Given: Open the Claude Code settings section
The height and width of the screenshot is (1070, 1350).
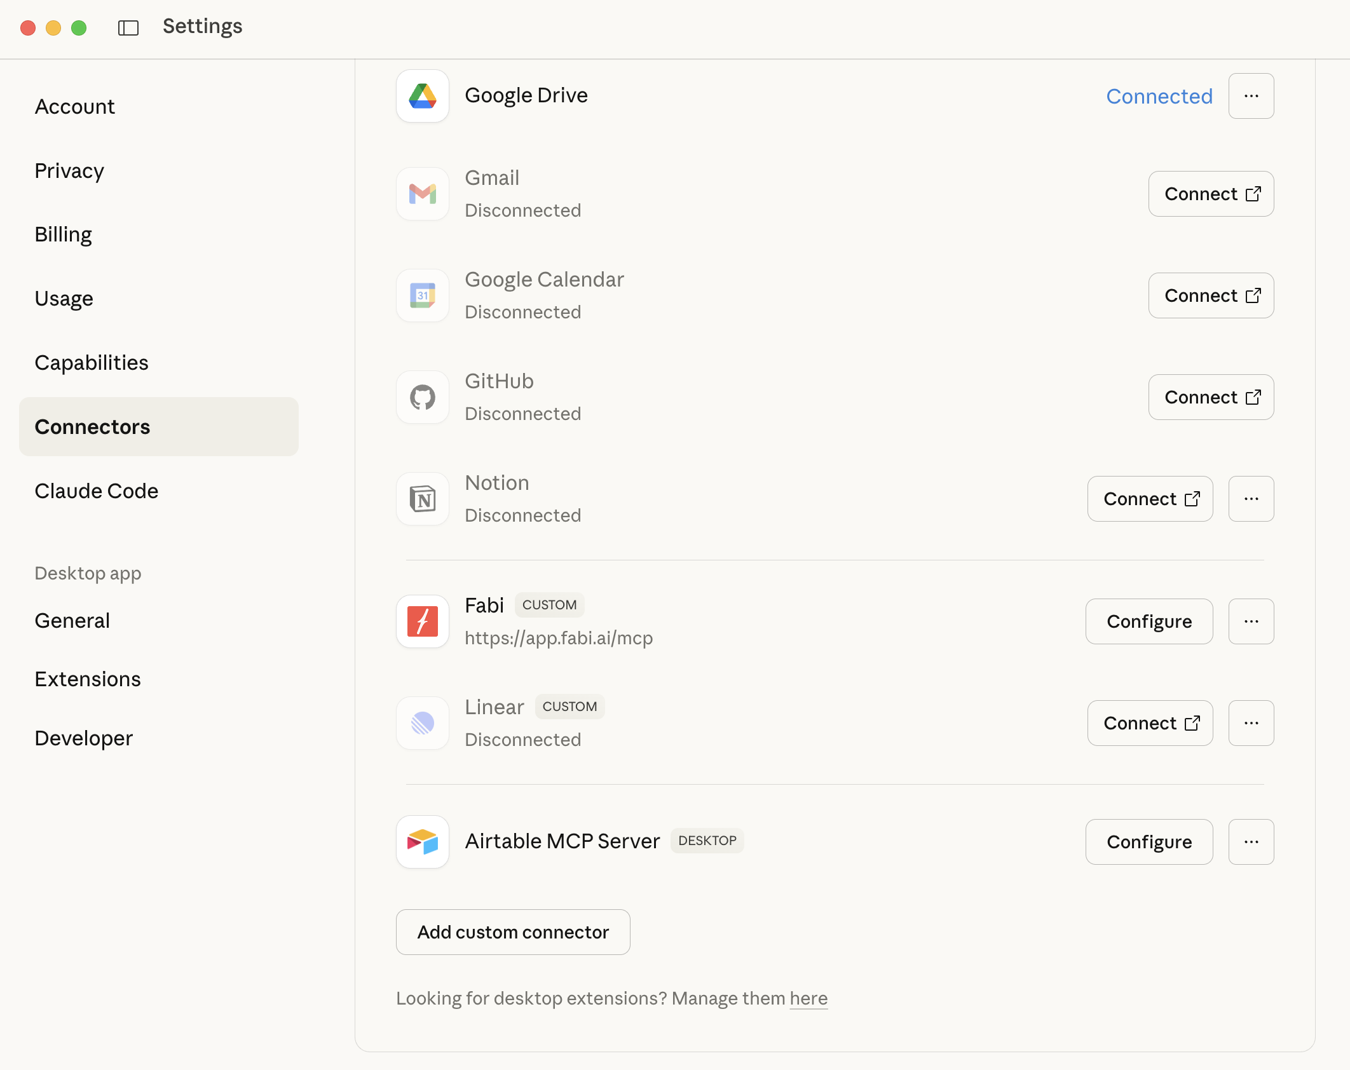Looking at the screenshot, I should coord(97,491).
